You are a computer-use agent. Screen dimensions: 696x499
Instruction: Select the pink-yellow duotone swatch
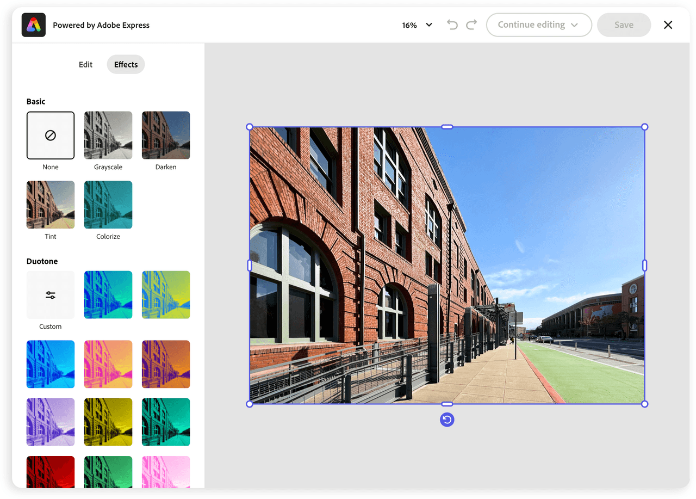coord(108,364)
